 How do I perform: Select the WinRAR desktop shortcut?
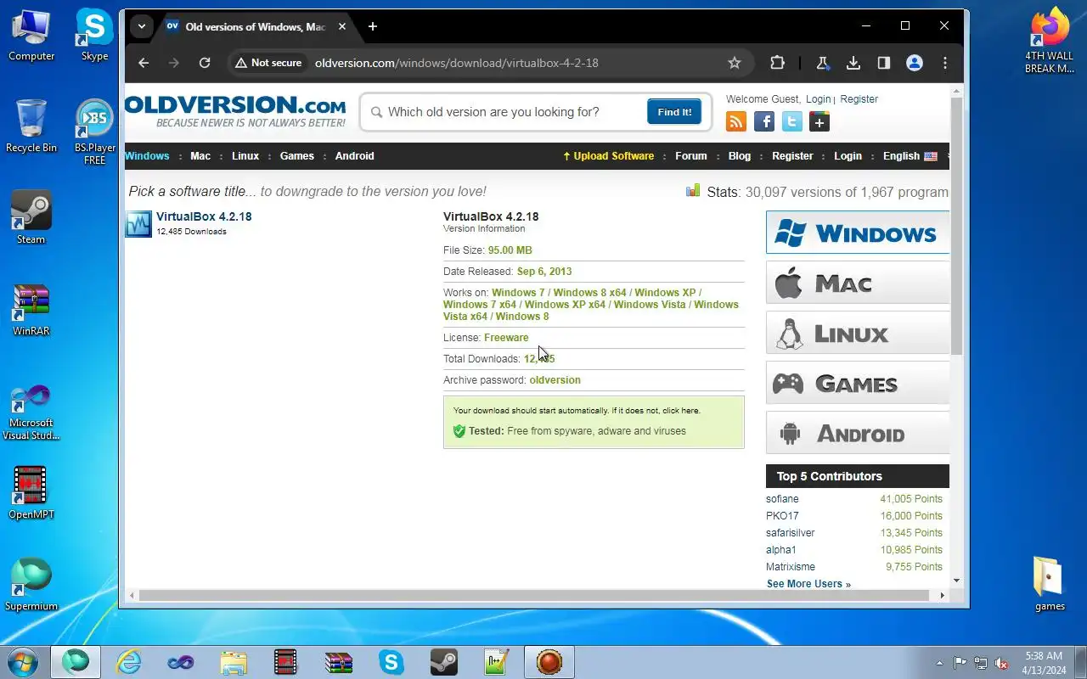pyautogui.click(x=31, y=310)
